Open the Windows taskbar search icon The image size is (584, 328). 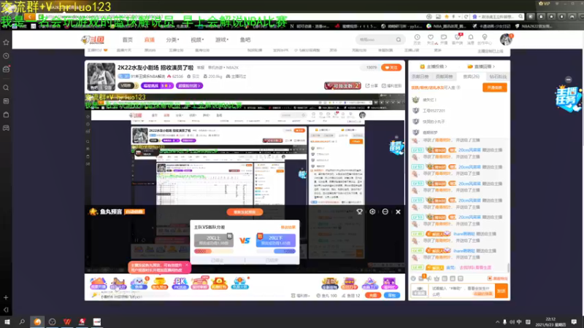click(x=22, y=321)
